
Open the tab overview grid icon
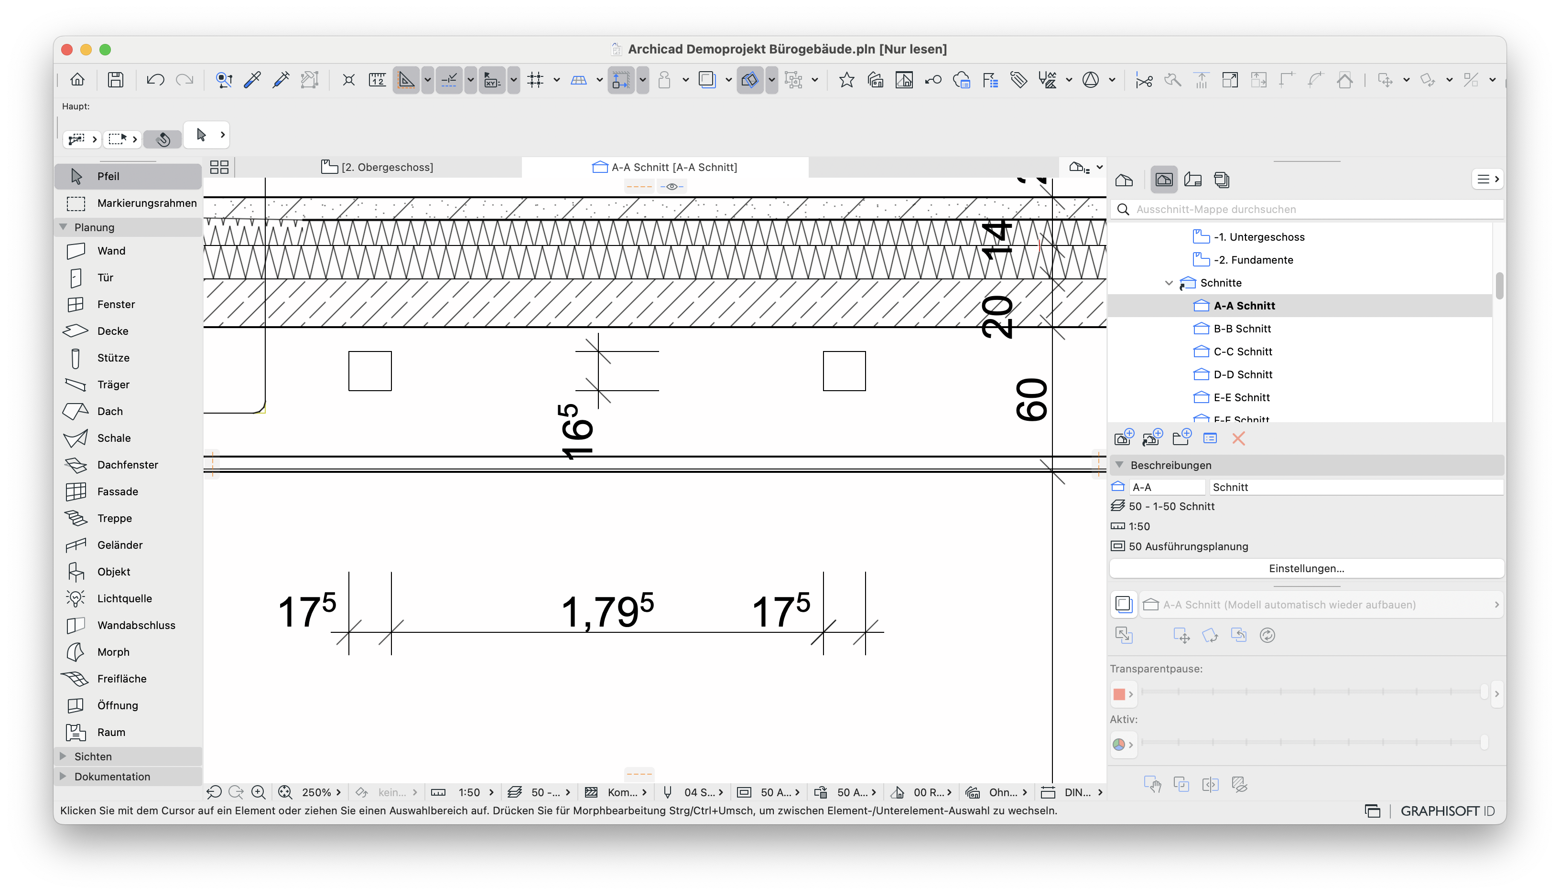[x=219, y=167]
